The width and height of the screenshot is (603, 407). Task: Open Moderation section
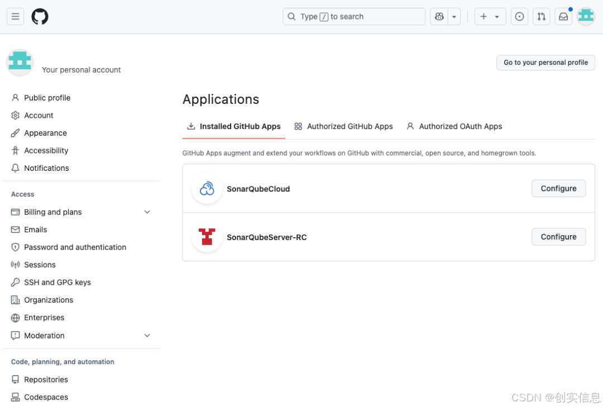(44, 336)
